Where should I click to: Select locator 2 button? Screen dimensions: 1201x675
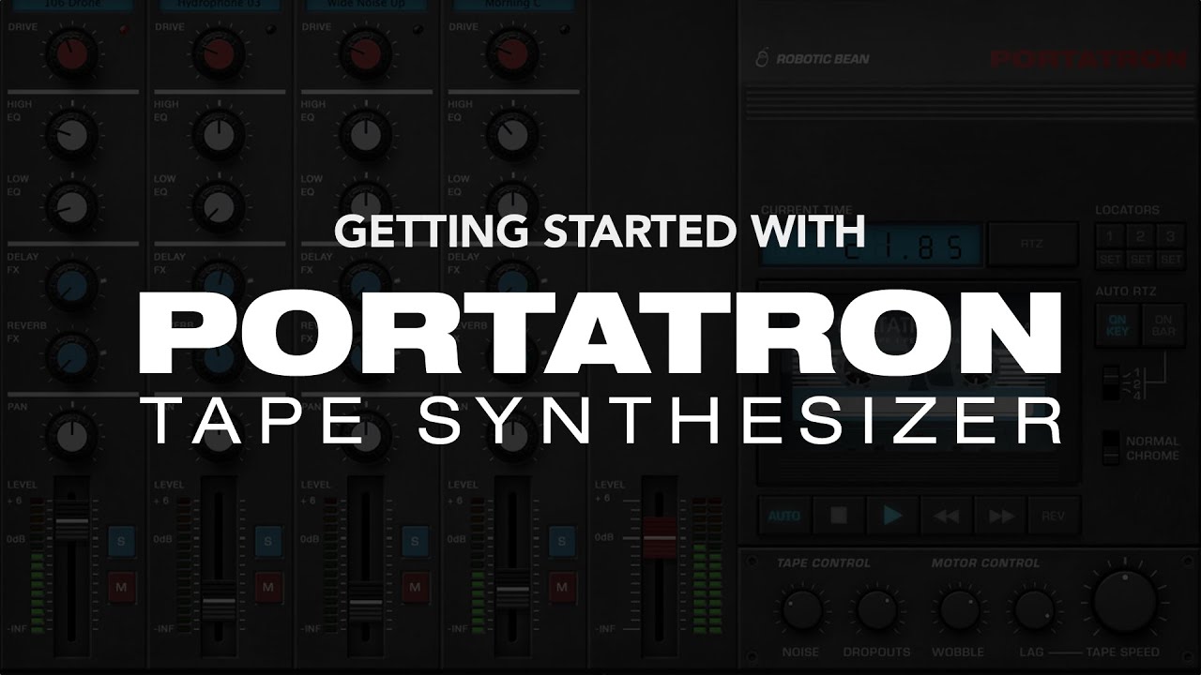[1139, 236]
